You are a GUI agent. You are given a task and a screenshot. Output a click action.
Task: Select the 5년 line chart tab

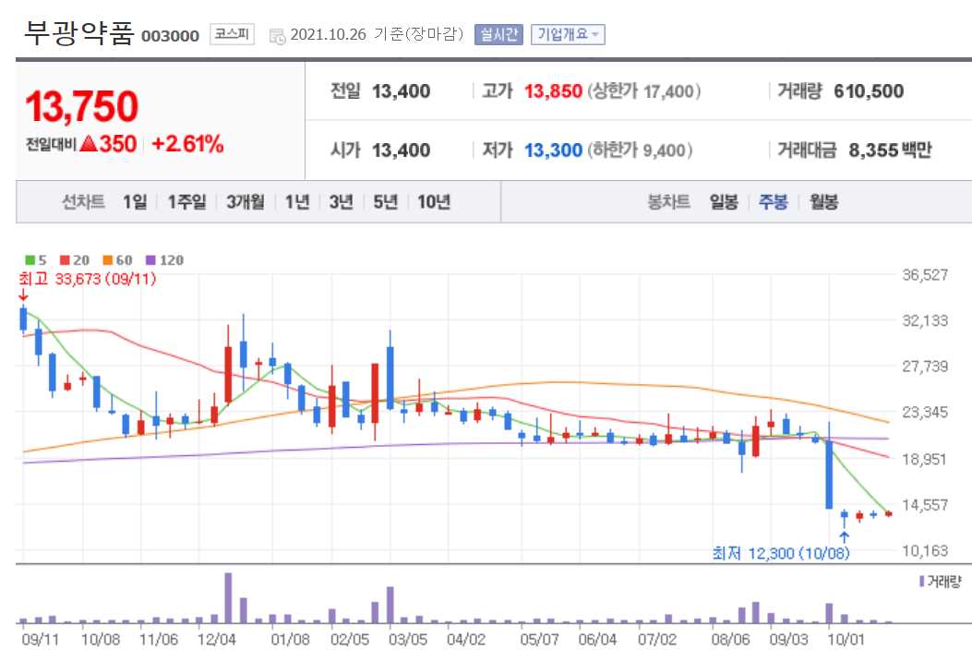click(x=385, y=202)
